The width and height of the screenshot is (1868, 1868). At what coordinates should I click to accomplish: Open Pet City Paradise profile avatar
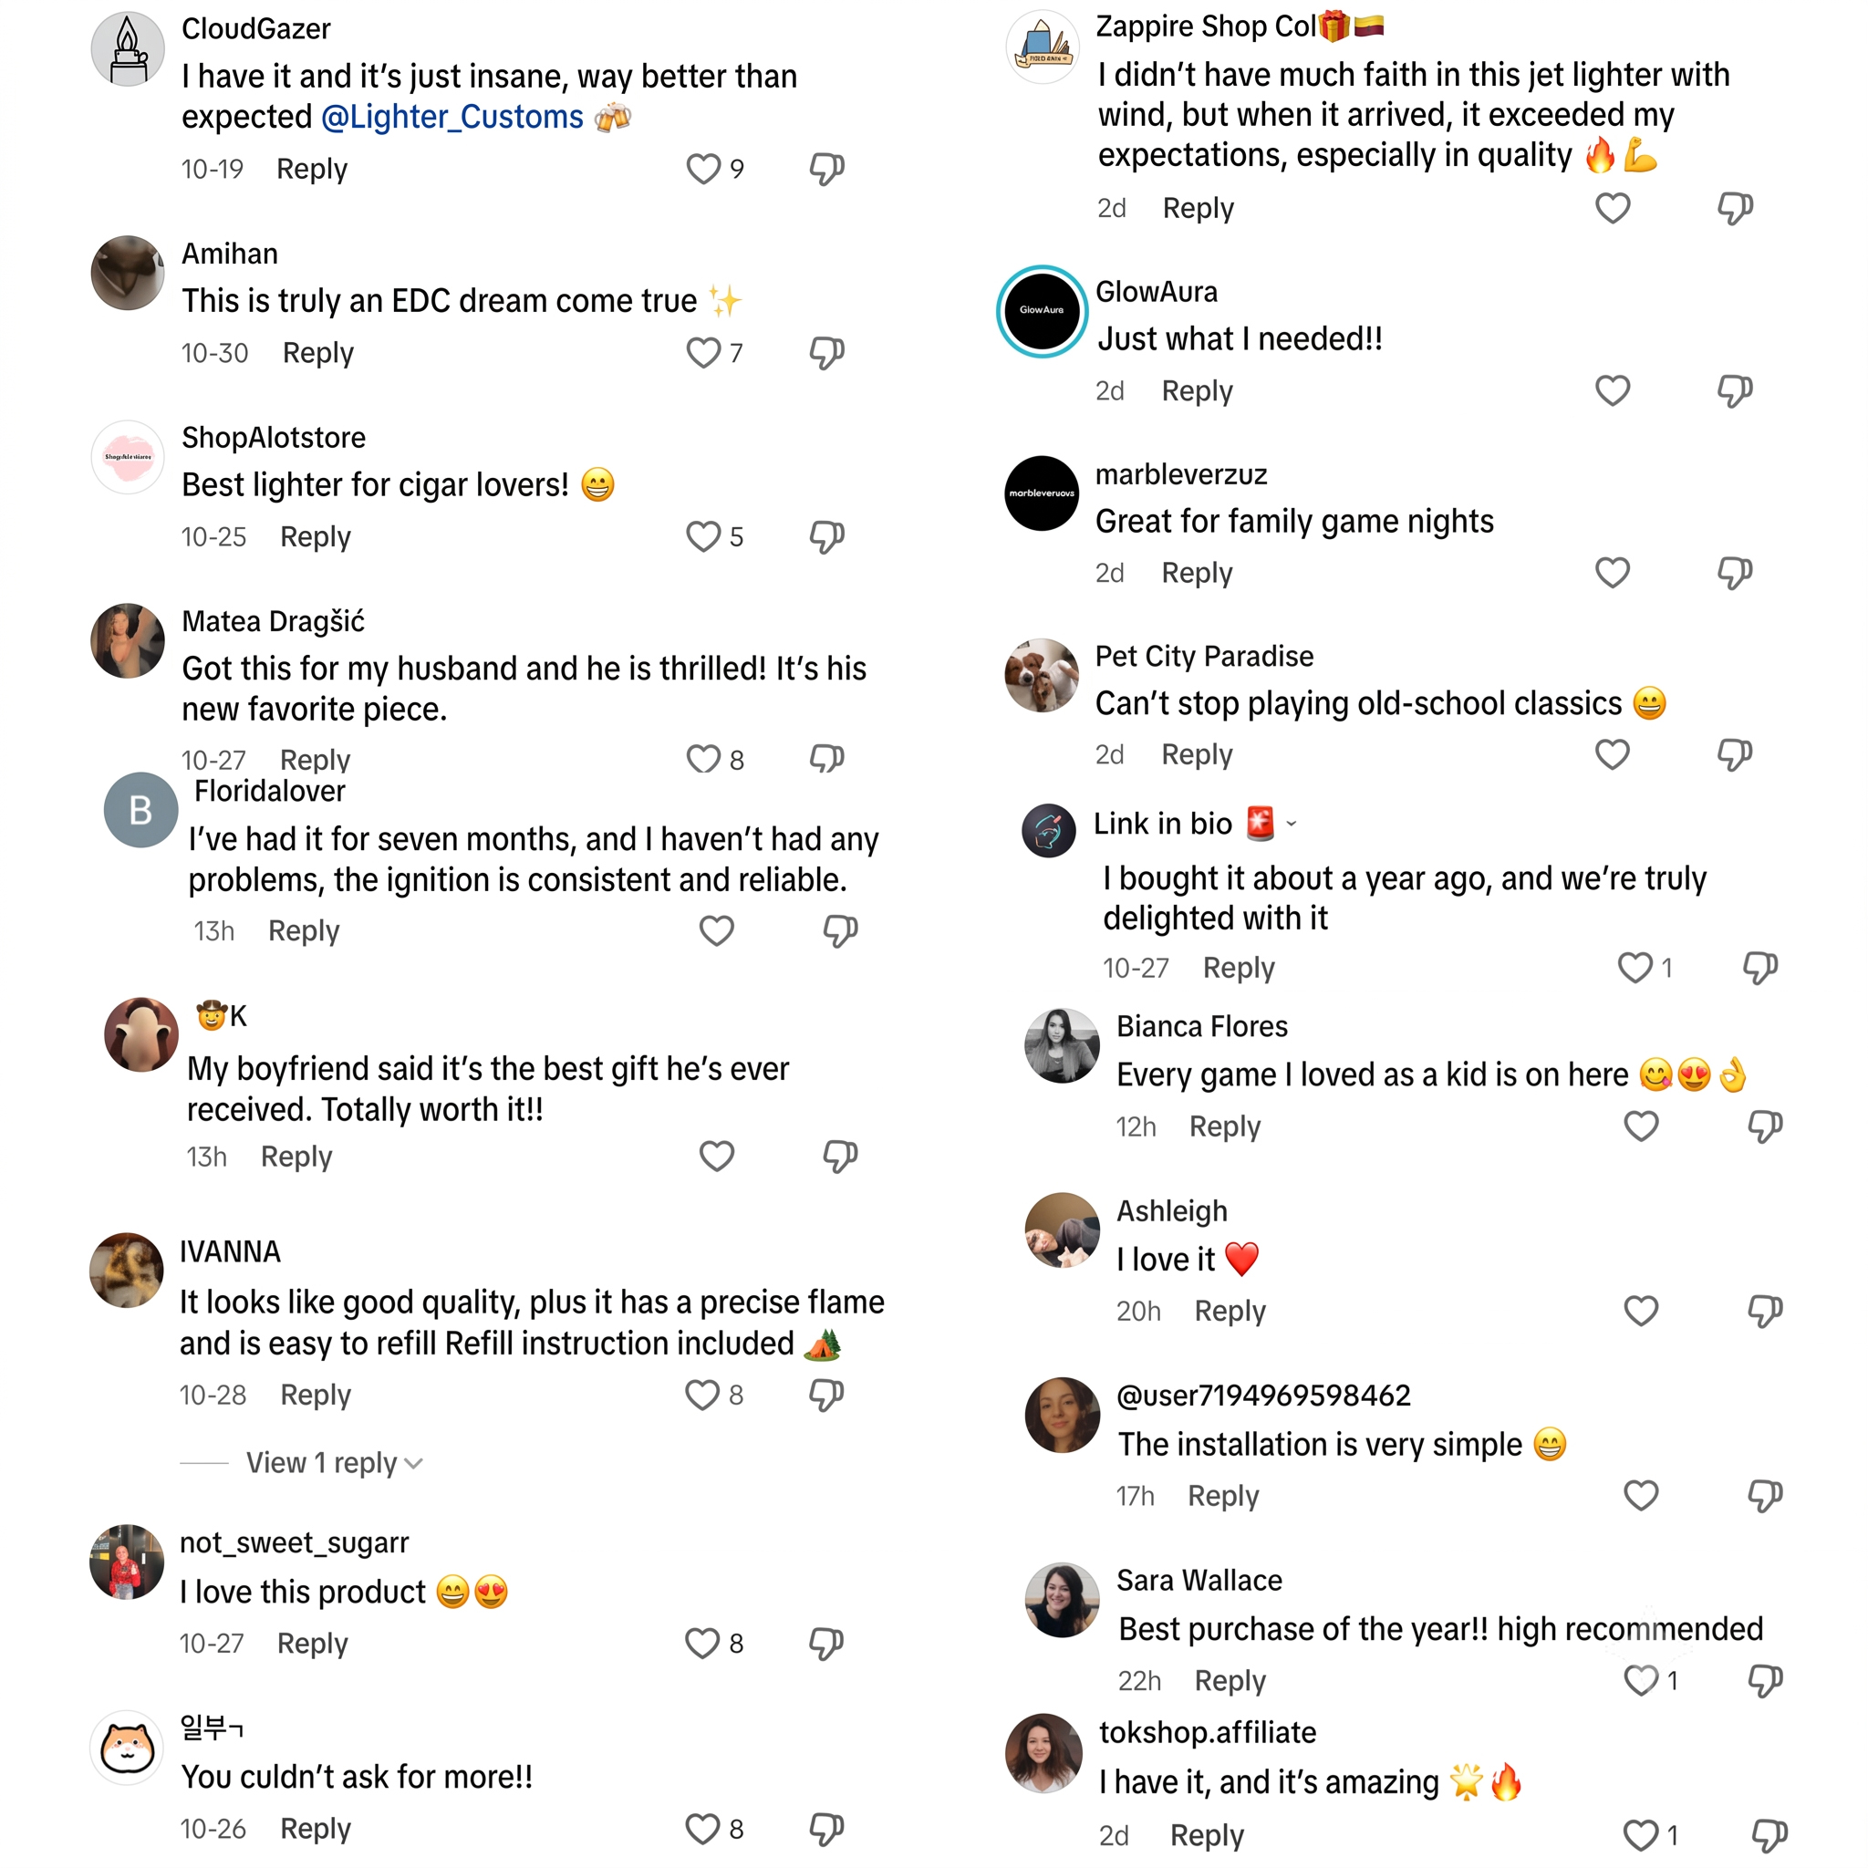1043,675
